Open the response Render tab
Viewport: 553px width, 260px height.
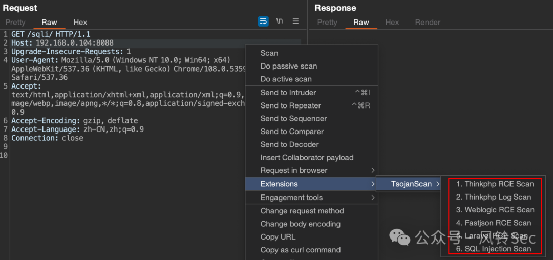click(428, 23)
